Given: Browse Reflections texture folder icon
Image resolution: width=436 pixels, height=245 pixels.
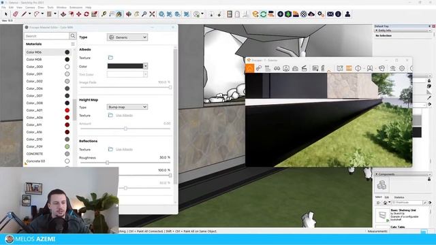Looking at the screenshot, I should click(110, 149).
